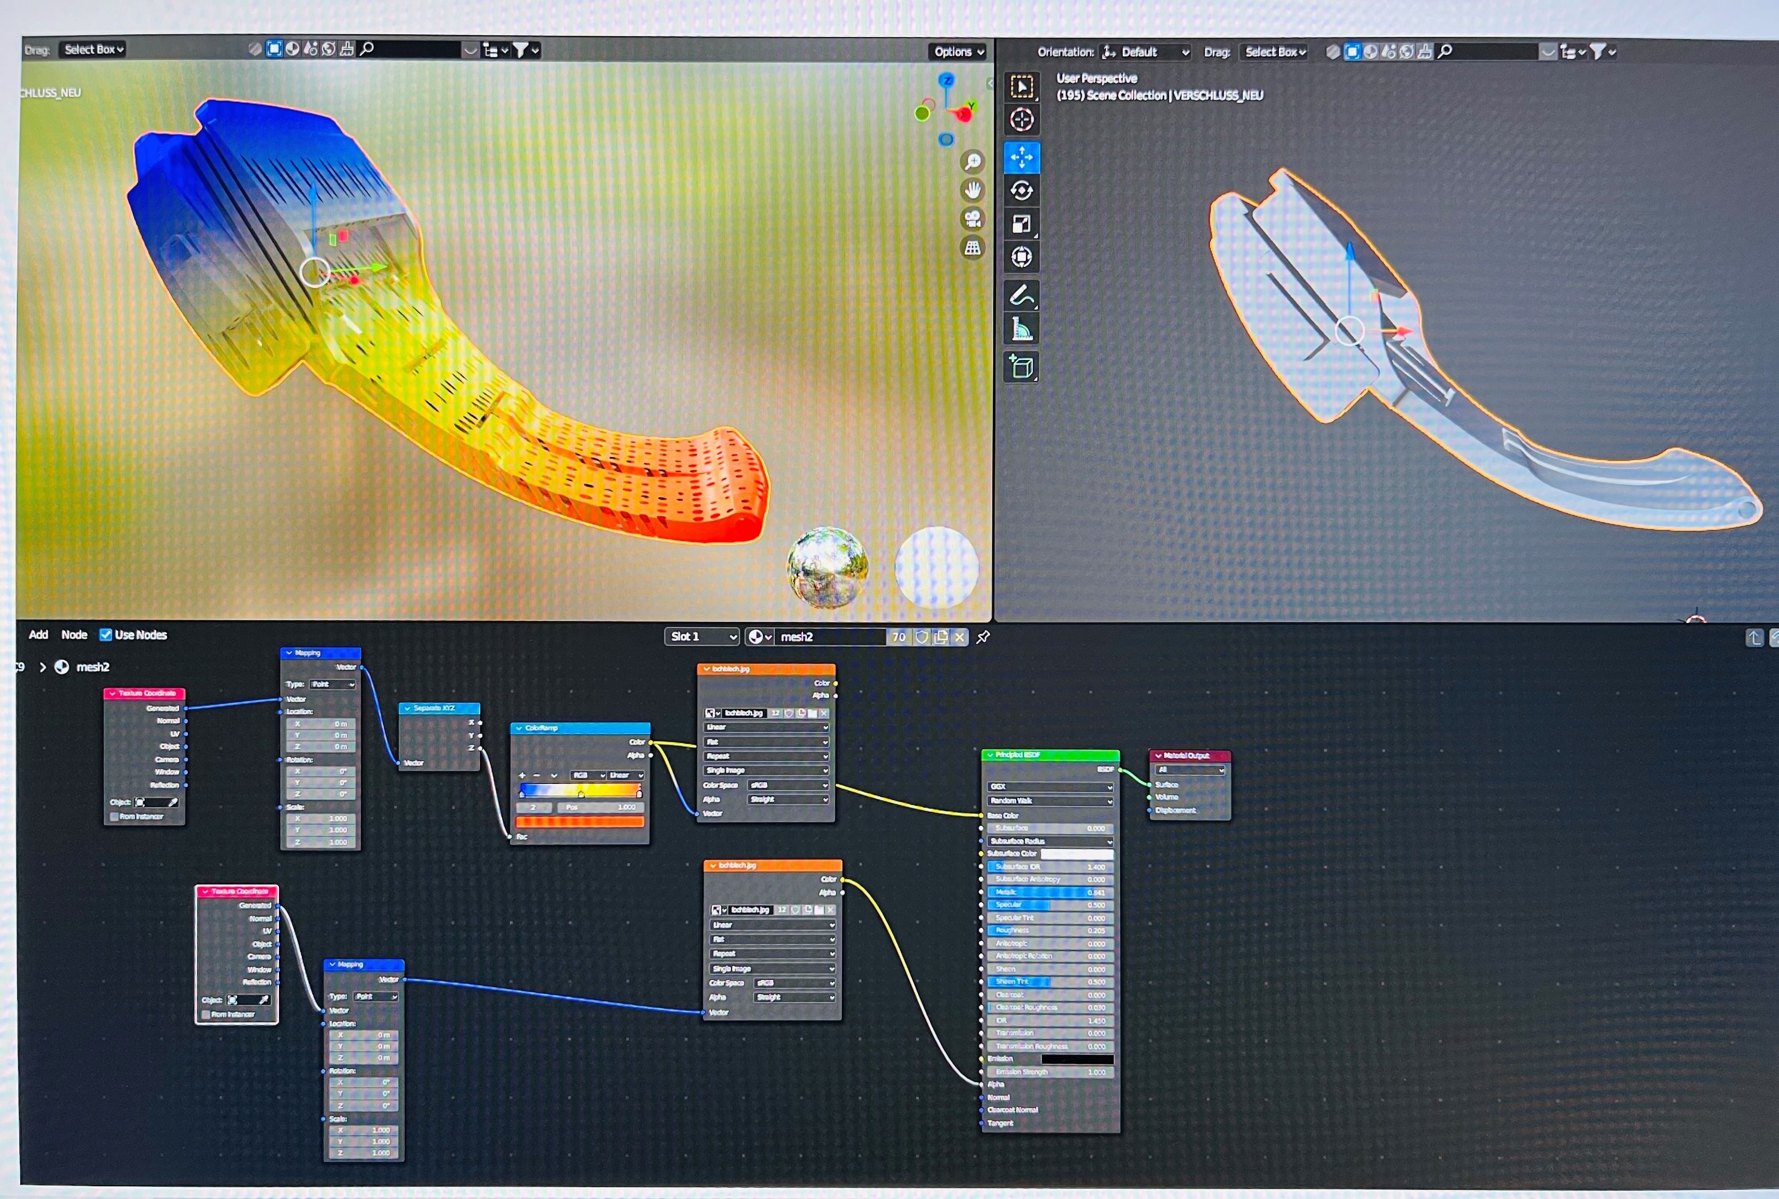Add a color stop with ColorRamp plus button
Viewport: 1779px width, 1199px height.
coord(522,776)
